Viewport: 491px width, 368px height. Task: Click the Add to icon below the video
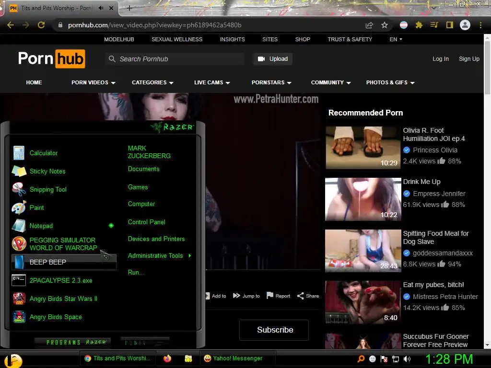coord(216,296)
